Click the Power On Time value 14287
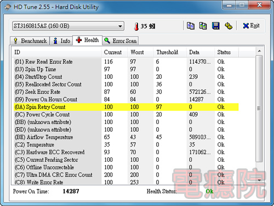The width and height of the screenshot is (274, 206). [x=71, y=191]
